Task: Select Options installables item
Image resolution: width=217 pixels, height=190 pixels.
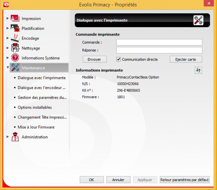Action: 35,108
